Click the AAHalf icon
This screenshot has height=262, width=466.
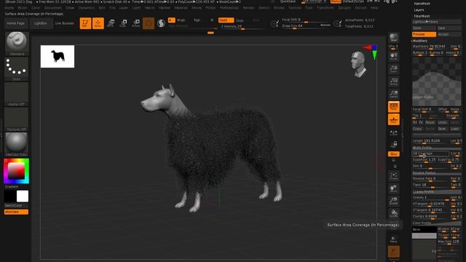tap(393, 94)
